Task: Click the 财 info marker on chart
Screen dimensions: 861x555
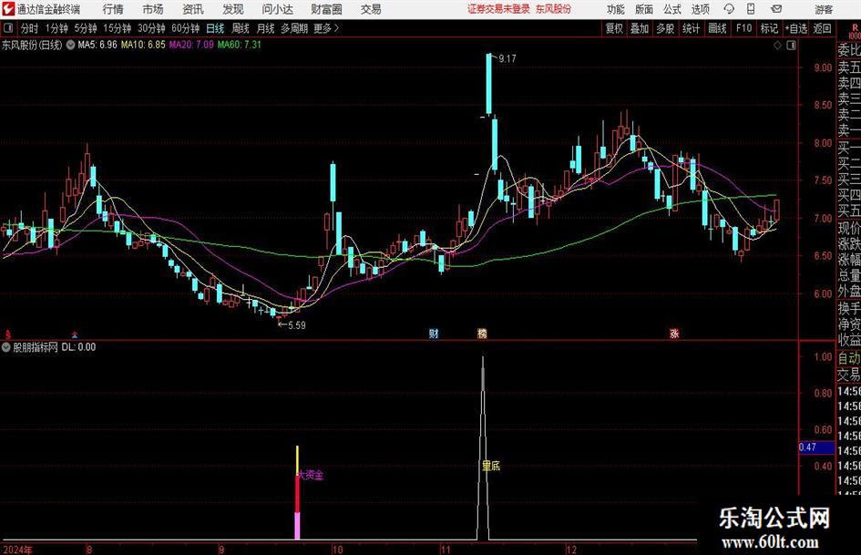Action: pos(434,333)
